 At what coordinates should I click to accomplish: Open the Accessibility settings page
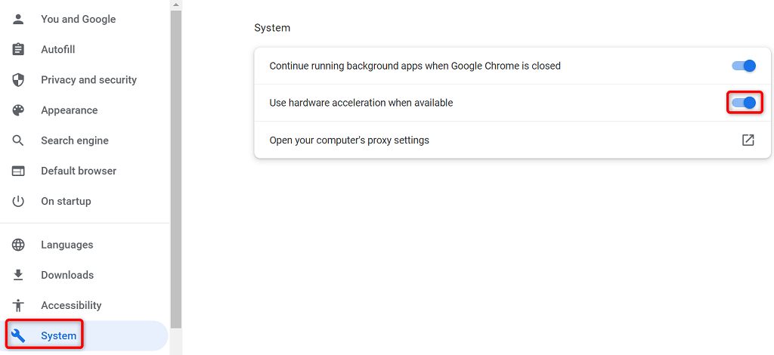(x=71, y=305)
